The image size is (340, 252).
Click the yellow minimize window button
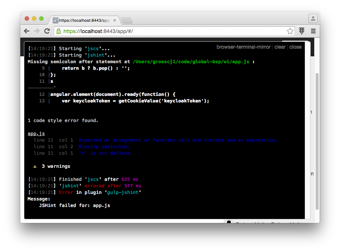pos(34,19)
